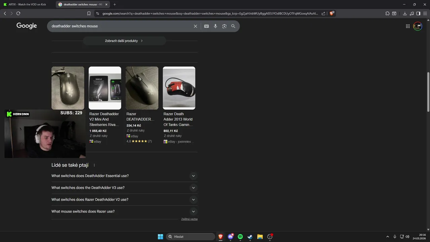This screenshot has width=430, height=242.
Task: Clear the search query with X
Action: pyautogui.click(x=196, y=26)
